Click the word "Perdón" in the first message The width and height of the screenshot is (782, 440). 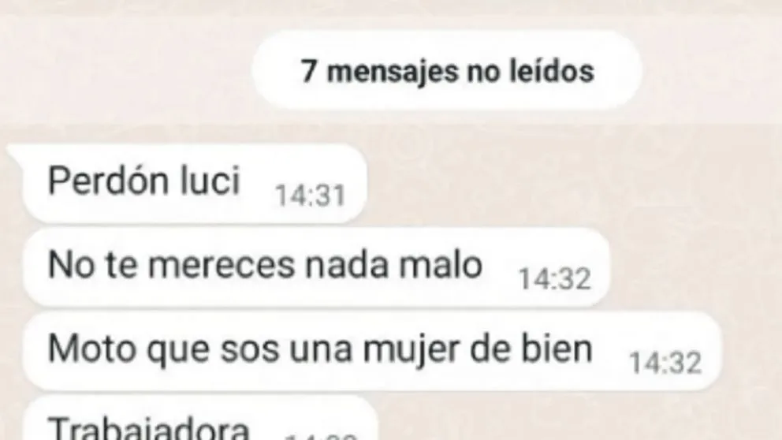[x=109, y=180]
